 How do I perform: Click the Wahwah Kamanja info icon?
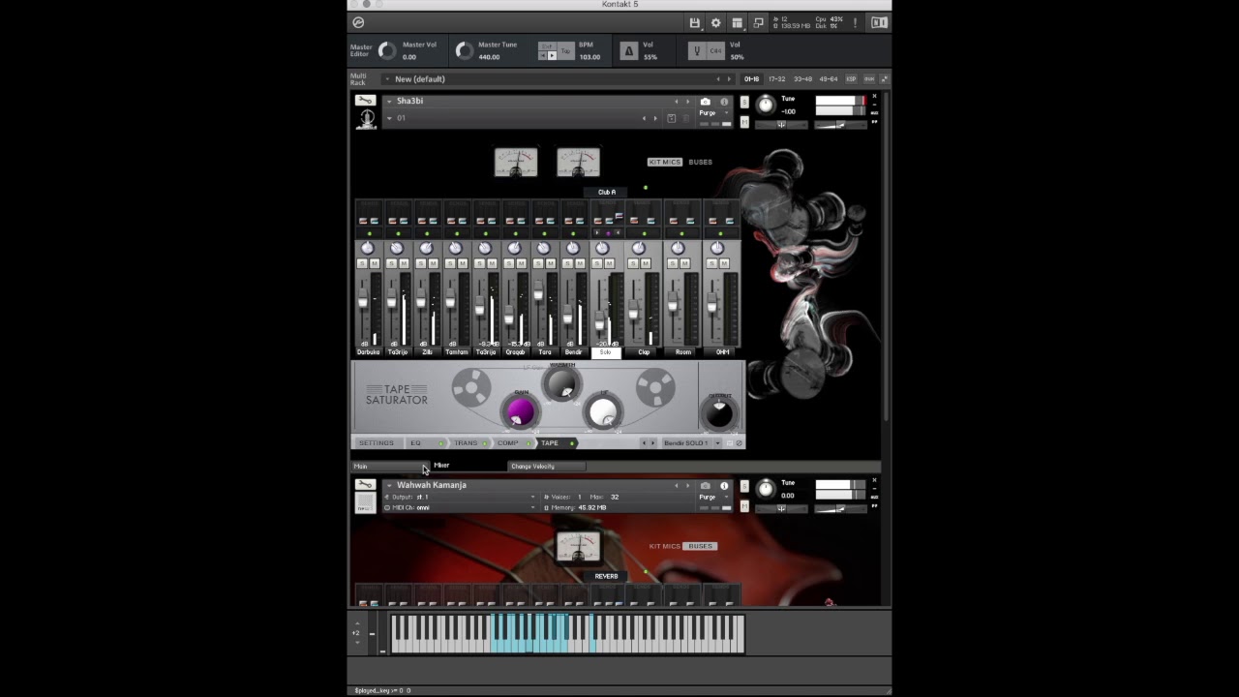[724, 486]
